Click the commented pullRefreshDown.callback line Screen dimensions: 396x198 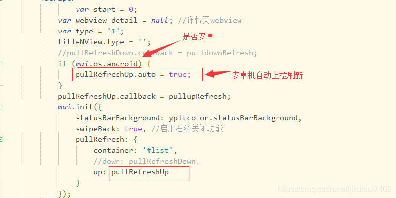coord(158,53)
